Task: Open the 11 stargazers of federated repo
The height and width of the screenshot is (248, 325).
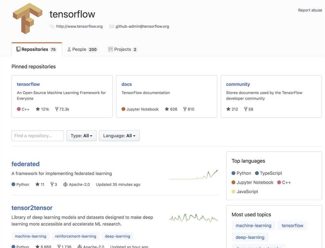Action: pyautogui.click(x=40, y=184)
